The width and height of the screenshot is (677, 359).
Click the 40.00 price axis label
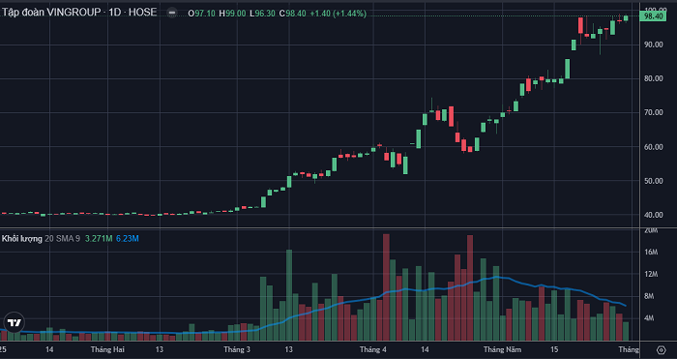(653, 215)
